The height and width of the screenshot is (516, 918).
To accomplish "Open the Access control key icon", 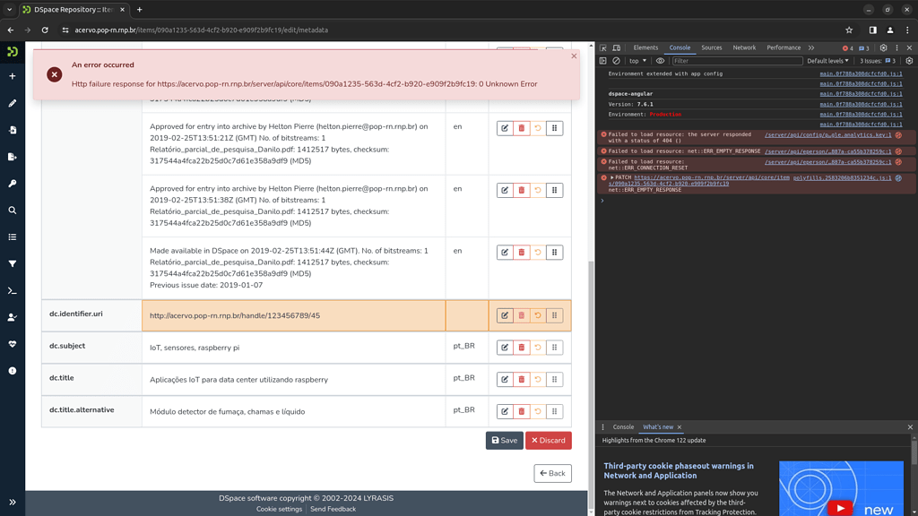I will click(13, 184).
